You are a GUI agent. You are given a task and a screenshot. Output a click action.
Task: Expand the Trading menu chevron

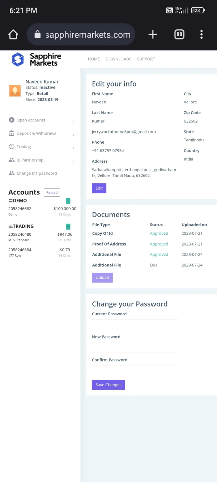[x=73, y=148]
